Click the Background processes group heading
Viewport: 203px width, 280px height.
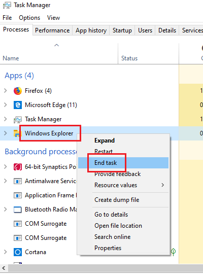click(41, 152)
